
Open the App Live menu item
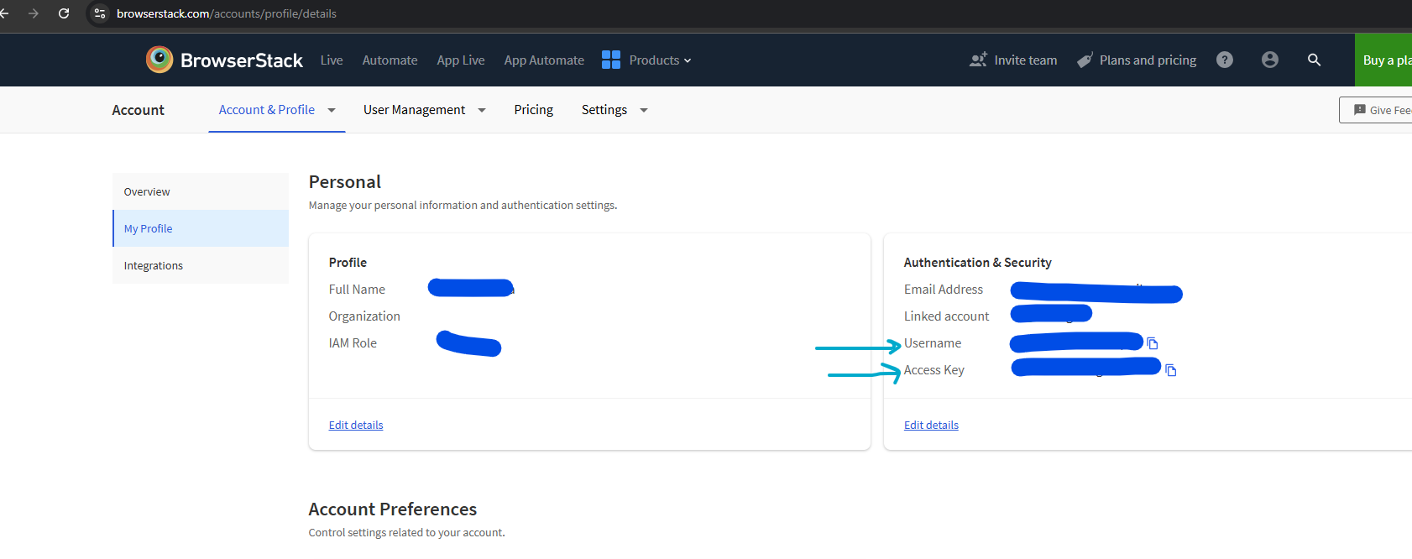[x=461, y=60]
